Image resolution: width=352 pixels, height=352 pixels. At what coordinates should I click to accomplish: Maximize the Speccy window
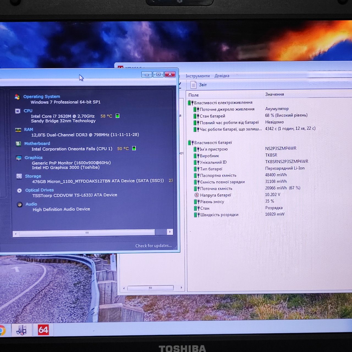click(158, 74)
